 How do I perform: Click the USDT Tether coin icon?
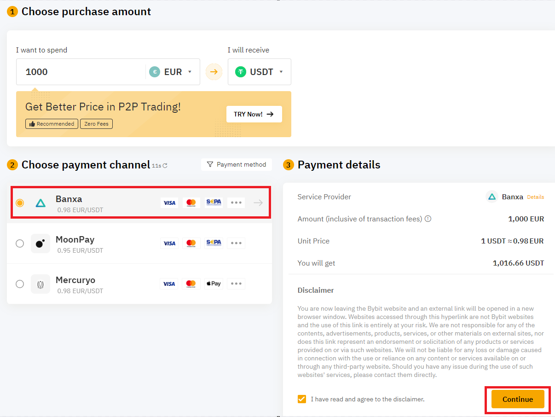click(x=241, y=72)
